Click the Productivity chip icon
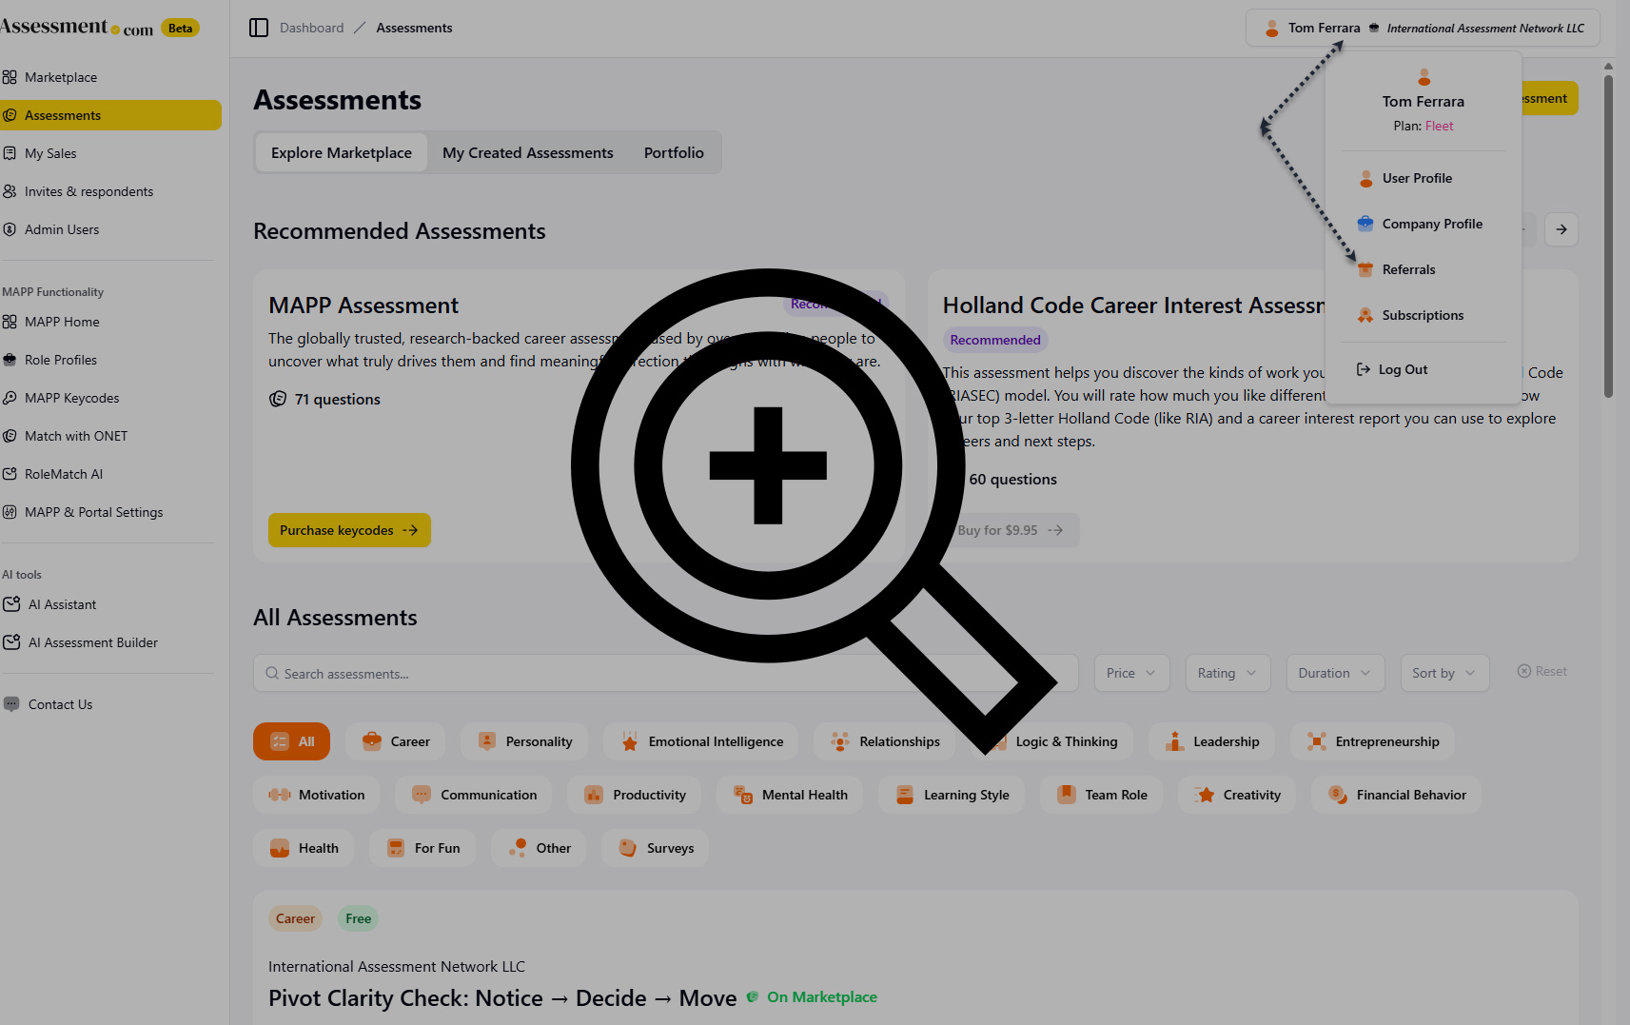Screen dimensions: 1630x1025 pyautogui.click(x=594, y=795)
